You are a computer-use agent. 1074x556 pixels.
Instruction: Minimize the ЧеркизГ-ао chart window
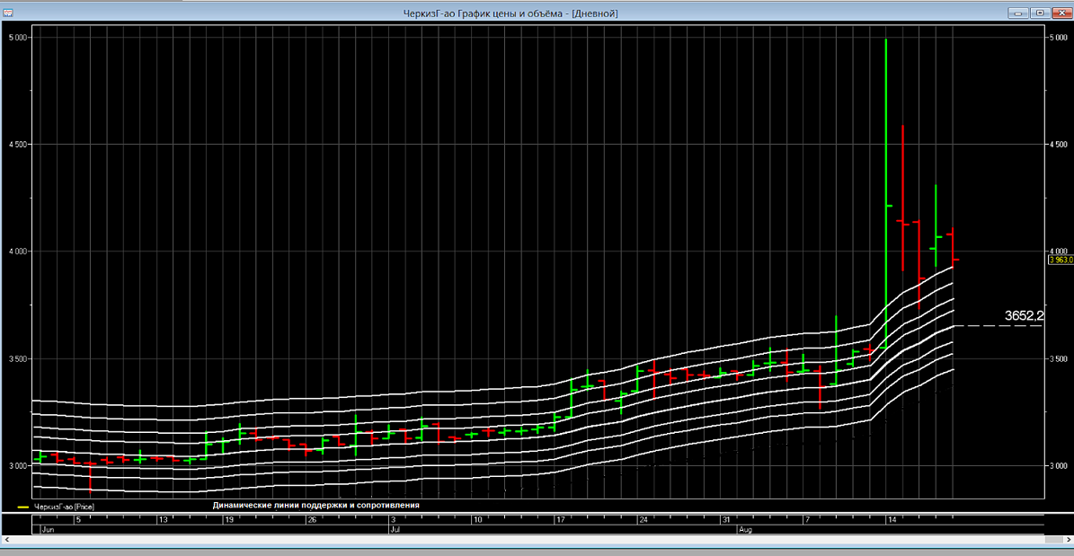coord(1018,13)
